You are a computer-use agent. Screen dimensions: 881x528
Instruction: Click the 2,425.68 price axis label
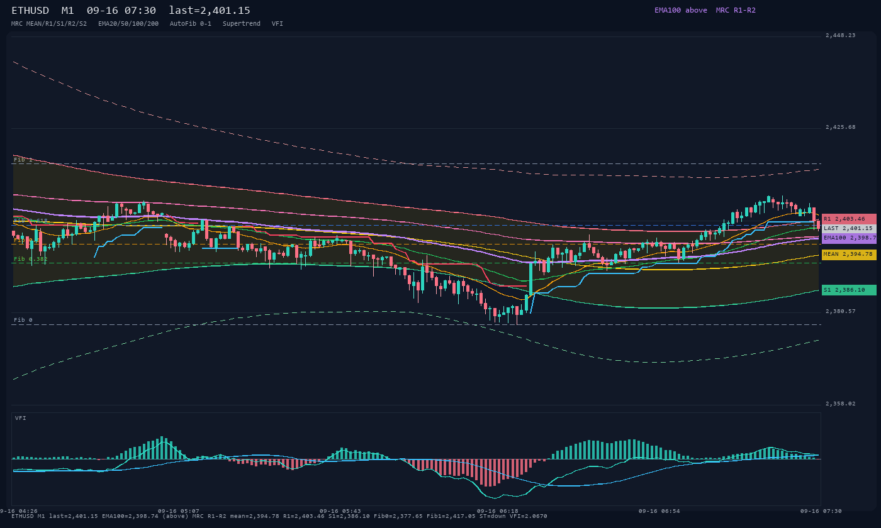841,128
